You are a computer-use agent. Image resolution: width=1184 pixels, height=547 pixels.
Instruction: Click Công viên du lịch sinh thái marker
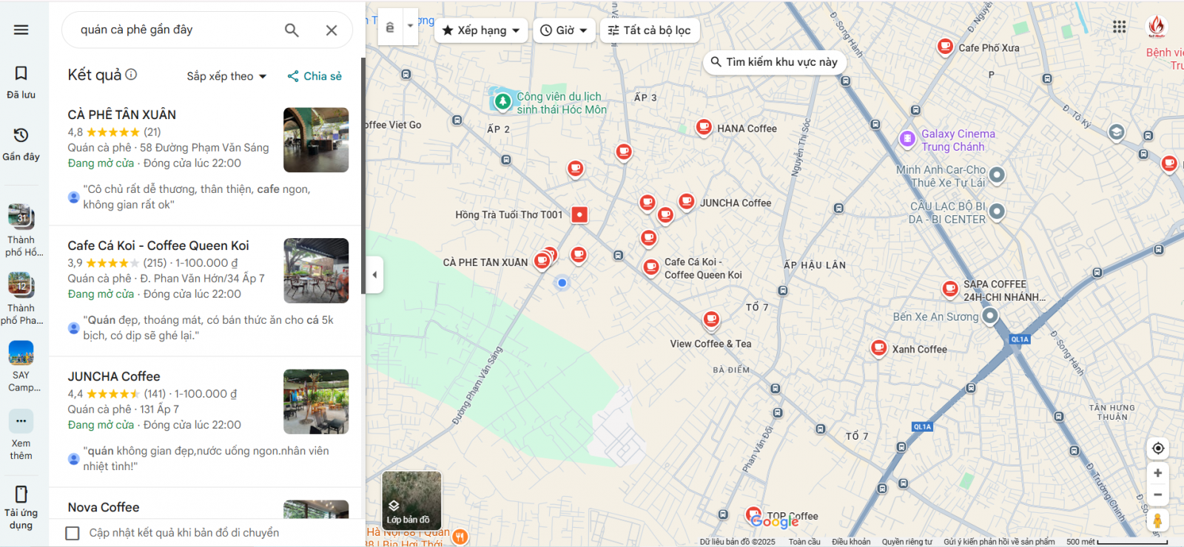pyautogui.click(x=503, y=101)
